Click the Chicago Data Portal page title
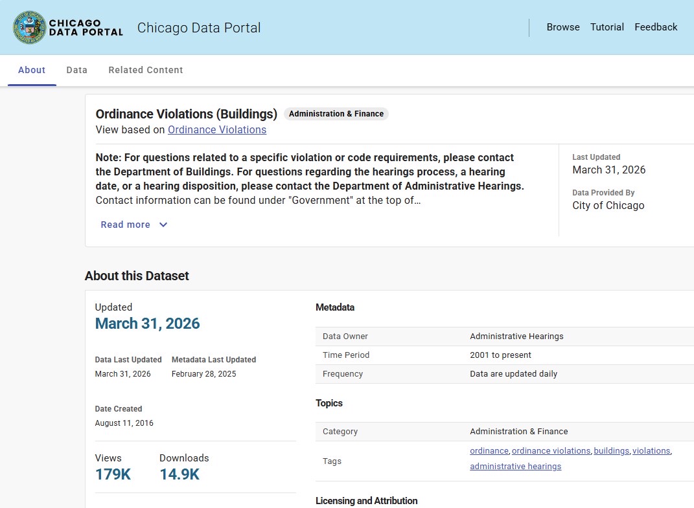Screen dimensions: 694x508 (199, 27)
